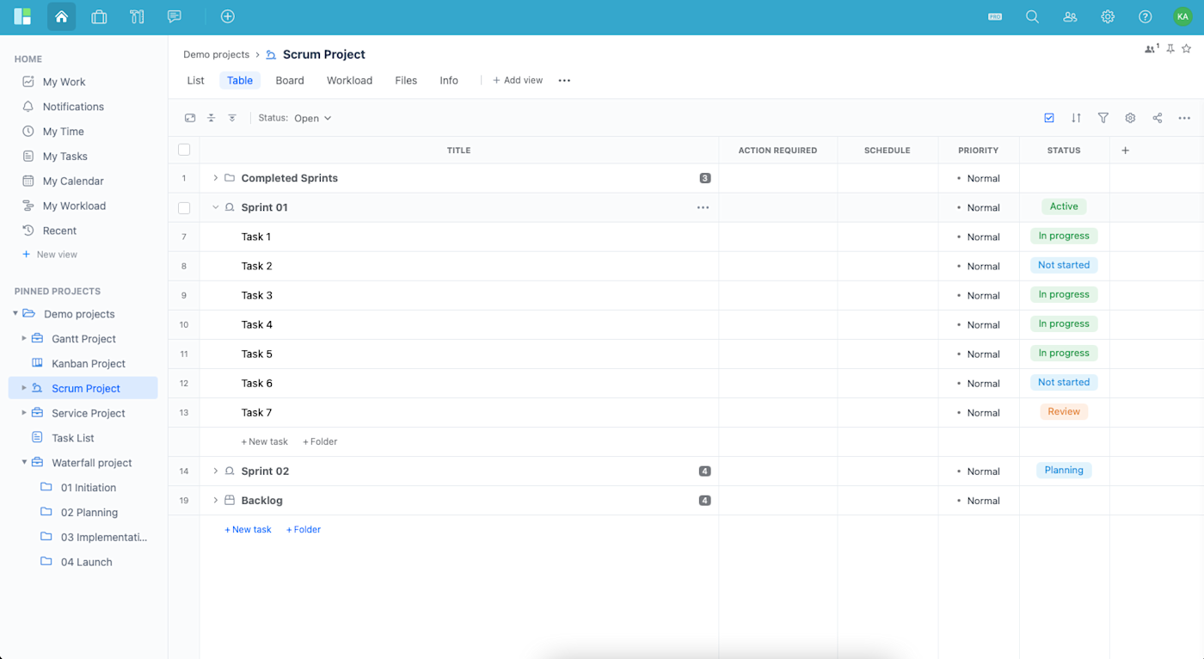Screen dimensions: 1204x659
Task: Click the fit-to-width toolbar icon
Action: coord(190,118)
